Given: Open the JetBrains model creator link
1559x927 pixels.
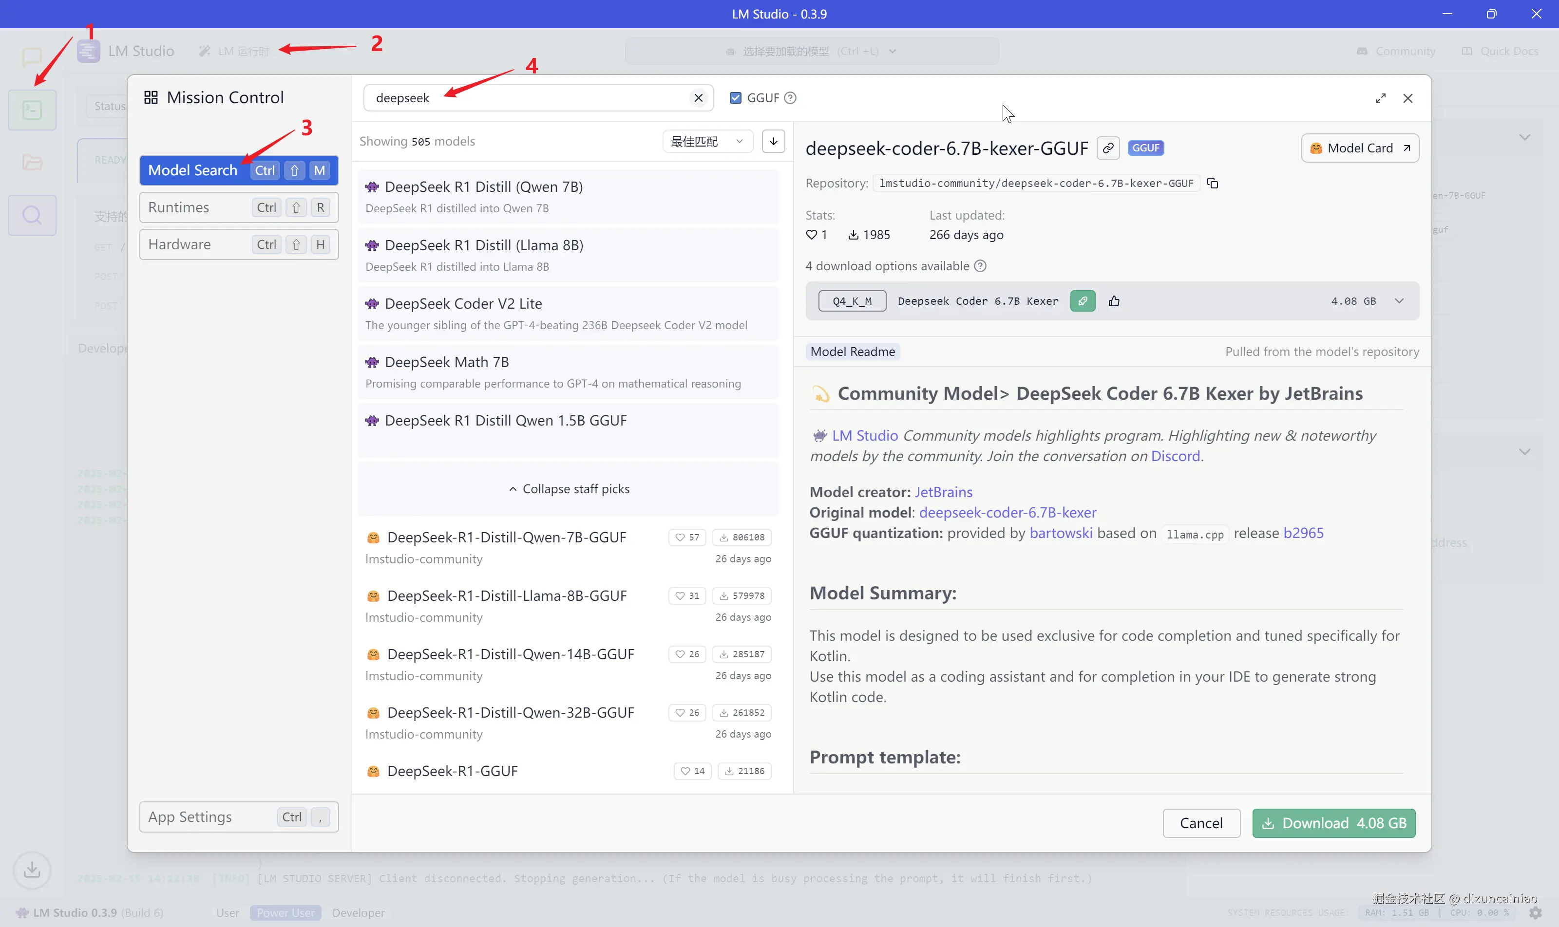Looking at the screenshot, I should (943, 492).
